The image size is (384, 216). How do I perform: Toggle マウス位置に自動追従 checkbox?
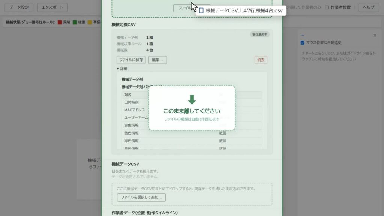coord(303,43)
